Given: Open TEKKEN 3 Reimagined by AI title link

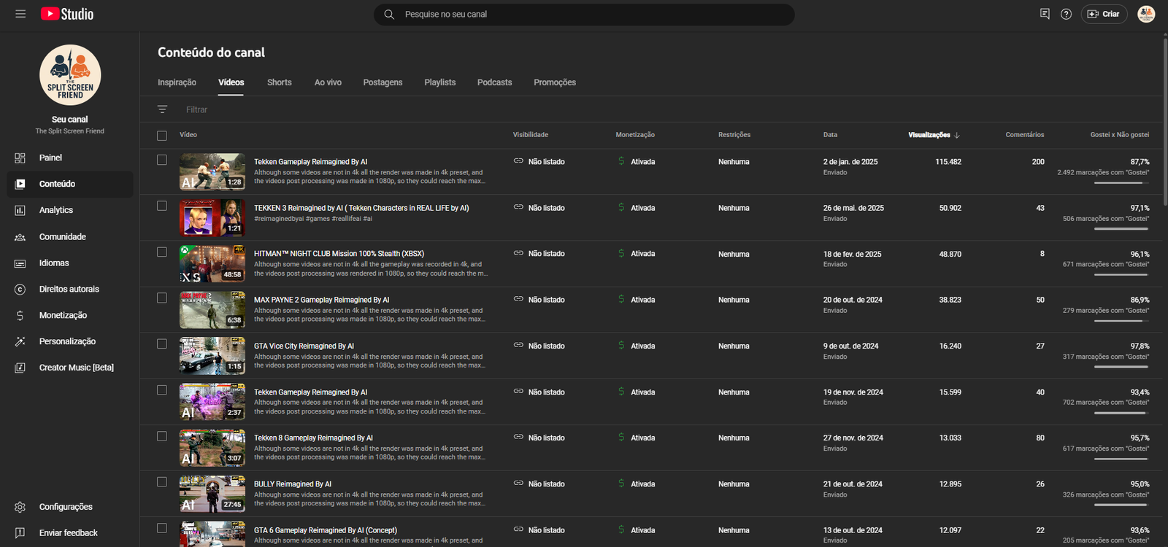Looking at the screenshot, I should click(361, 208).
